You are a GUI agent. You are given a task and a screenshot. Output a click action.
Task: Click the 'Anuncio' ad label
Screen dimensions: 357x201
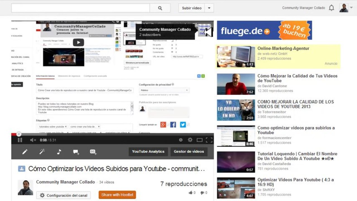click(331, 64)
